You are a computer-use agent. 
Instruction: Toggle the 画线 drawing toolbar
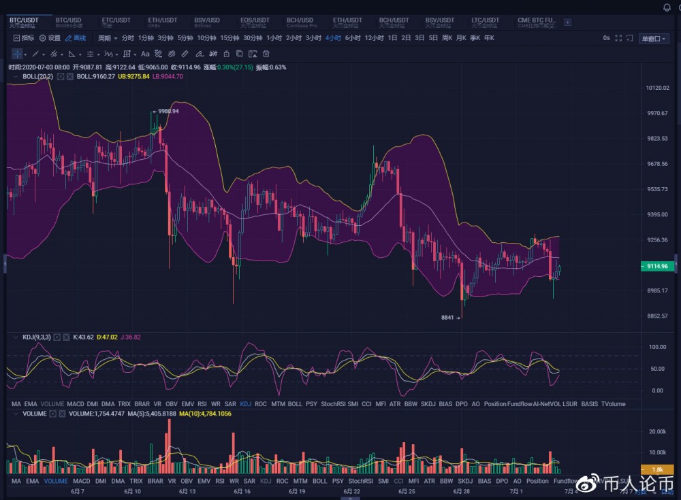coord(76,38)
